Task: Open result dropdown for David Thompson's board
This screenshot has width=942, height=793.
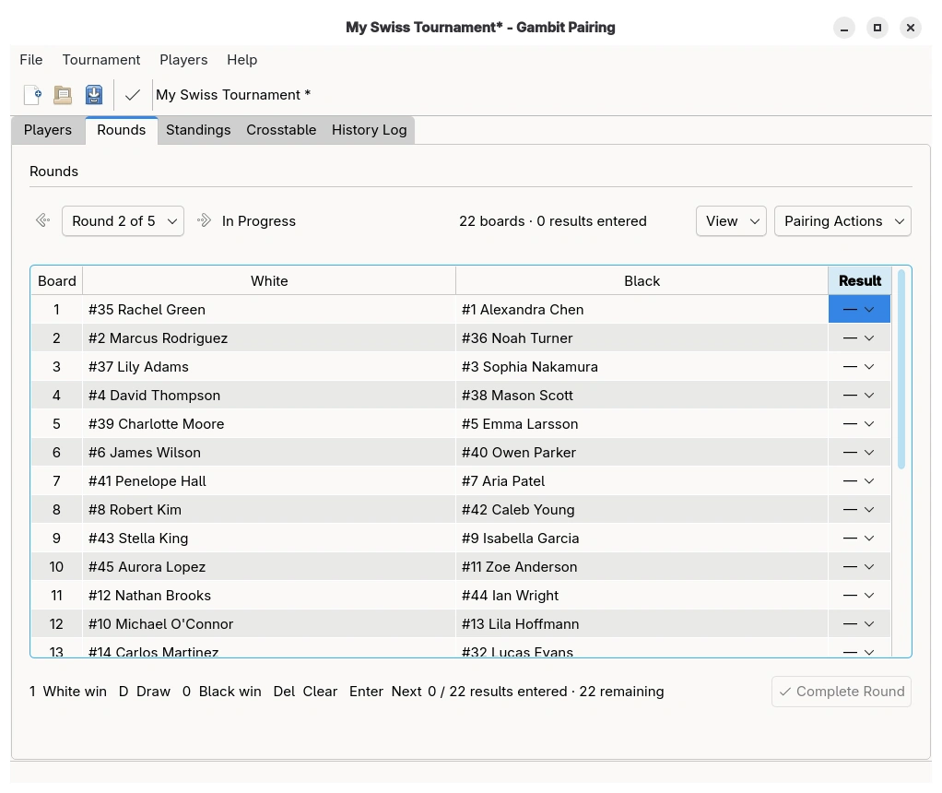Action: point(859,396)
